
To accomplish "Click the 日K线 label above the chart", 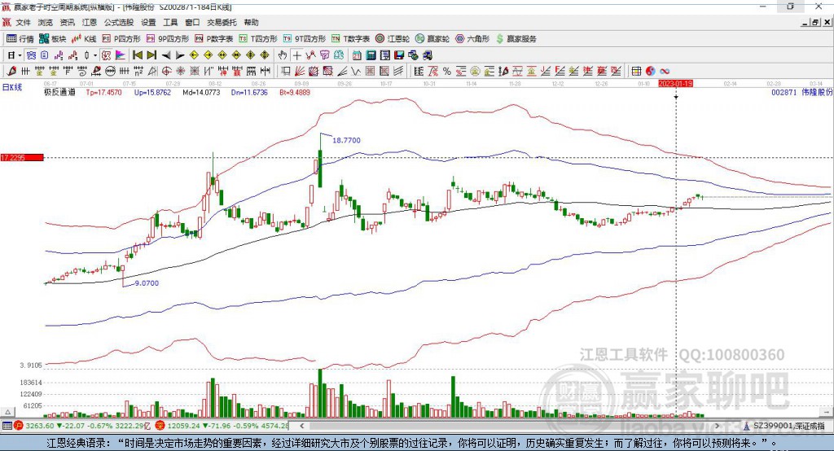I will coord(12,87).
